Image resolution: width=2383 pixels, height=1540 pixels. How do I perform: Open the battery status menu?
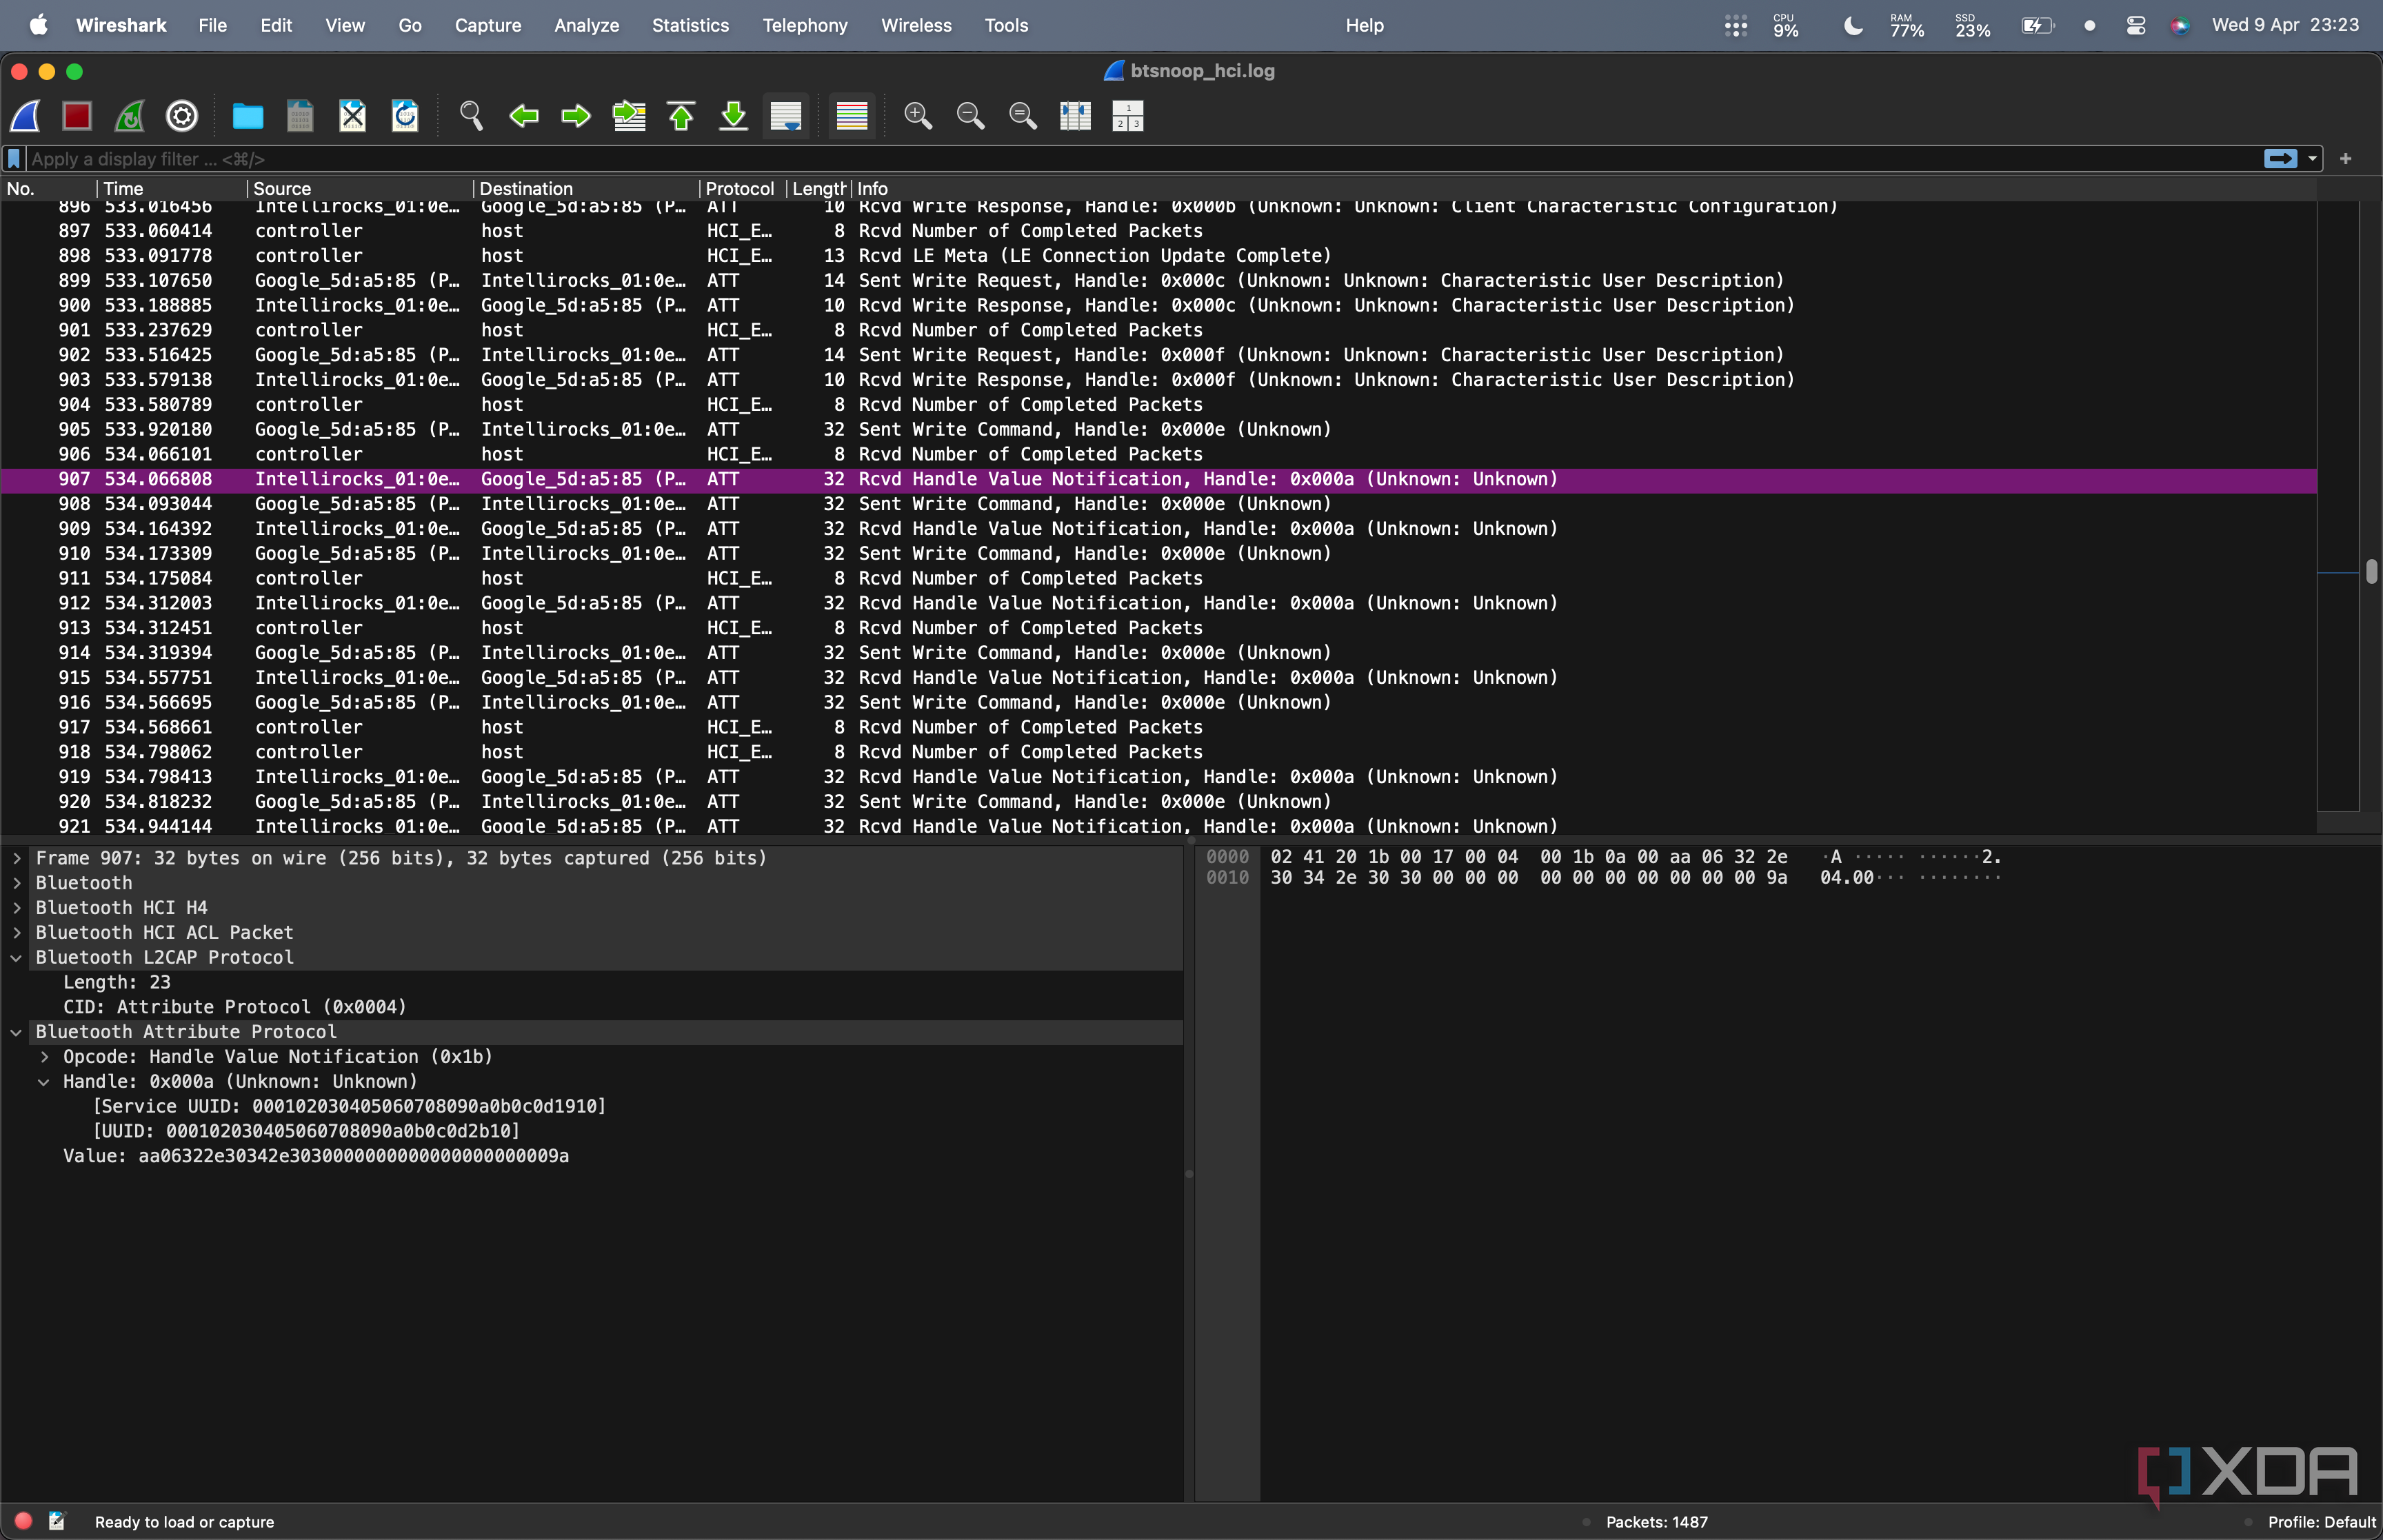pyautogui.click(x=2037, y=26)
